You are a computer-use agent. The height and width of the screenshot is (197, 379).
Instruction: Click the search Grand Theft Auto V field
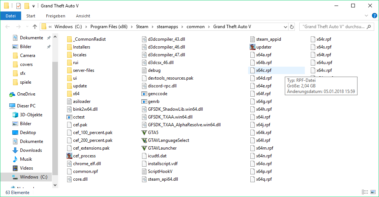pos(336,27)
